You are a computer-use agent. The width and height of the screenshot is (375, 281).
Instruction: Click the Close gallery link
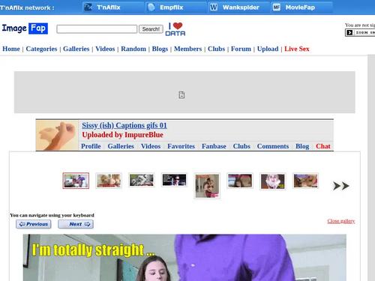tap(341, 221)
